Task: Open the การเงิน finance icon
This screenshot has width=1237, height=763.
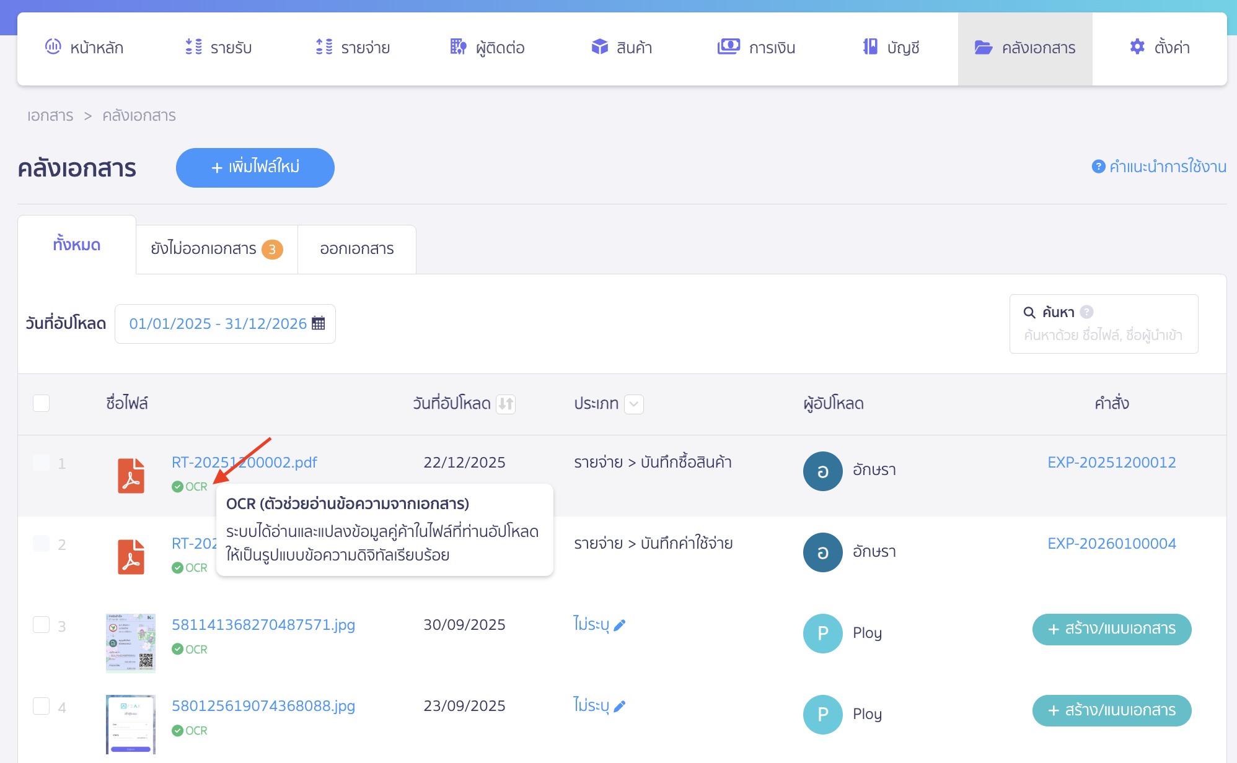Action: pyautogui.click(x=729, y=45)
